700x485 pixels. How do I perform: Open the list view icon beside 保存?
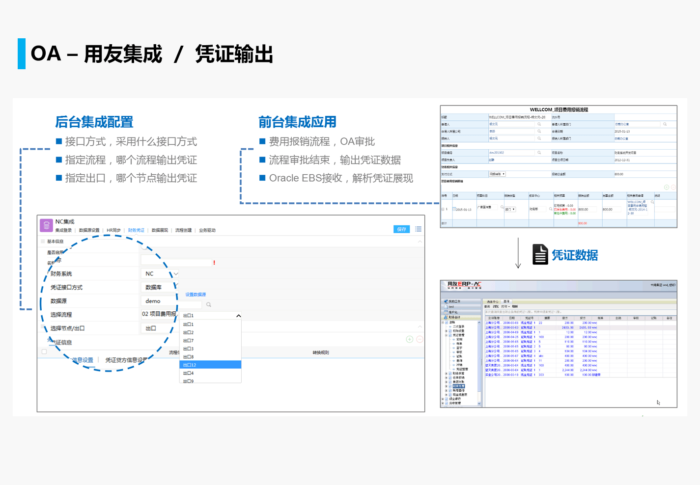coord(418,229)
